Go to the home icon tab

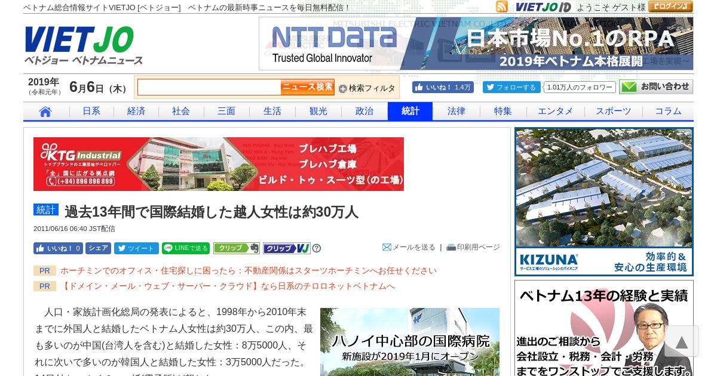click(46, 111)
